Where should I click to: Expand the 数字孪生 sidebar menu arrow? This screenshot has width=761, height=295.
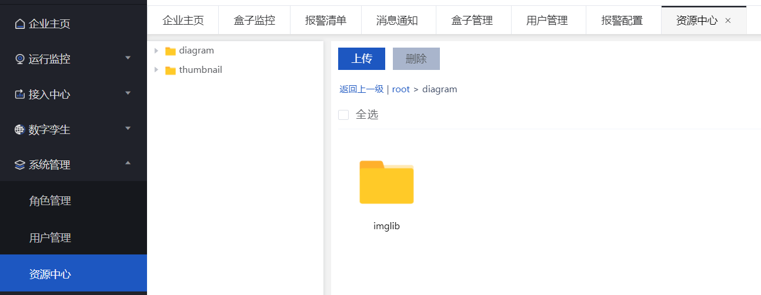[x=128, y=128]
